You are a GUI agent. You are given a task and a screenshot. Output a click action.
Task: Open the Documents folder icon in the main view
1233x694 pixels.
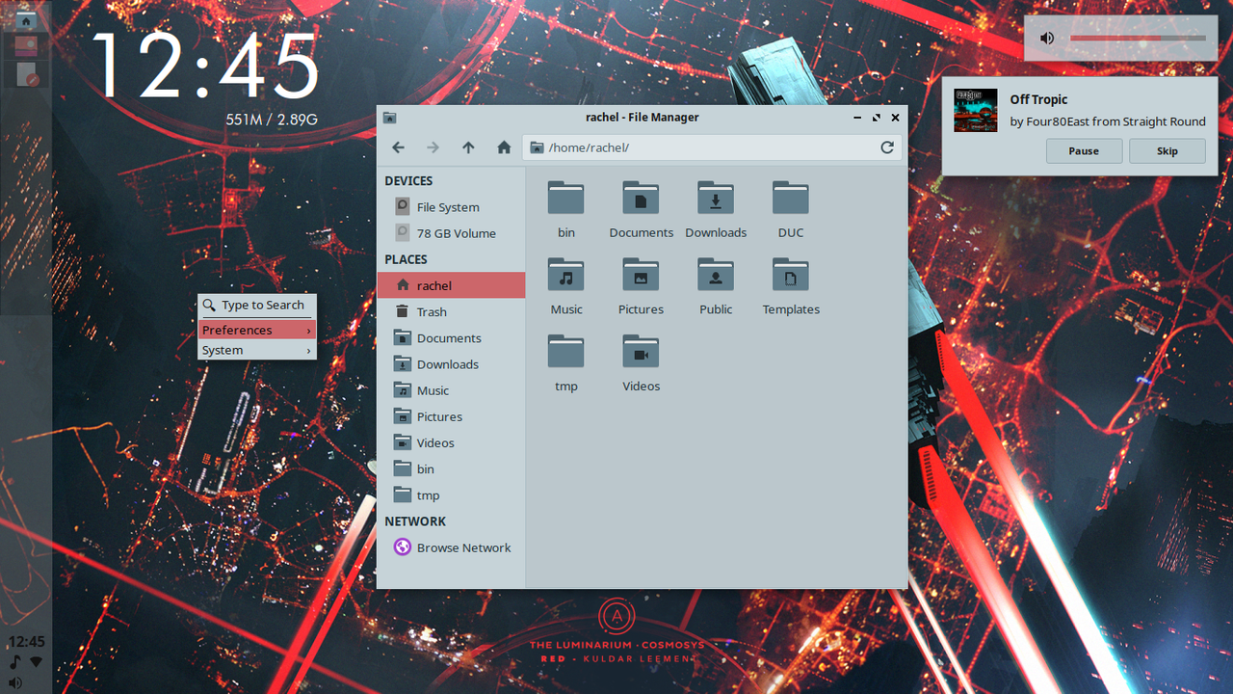click(x=642, y=198)
